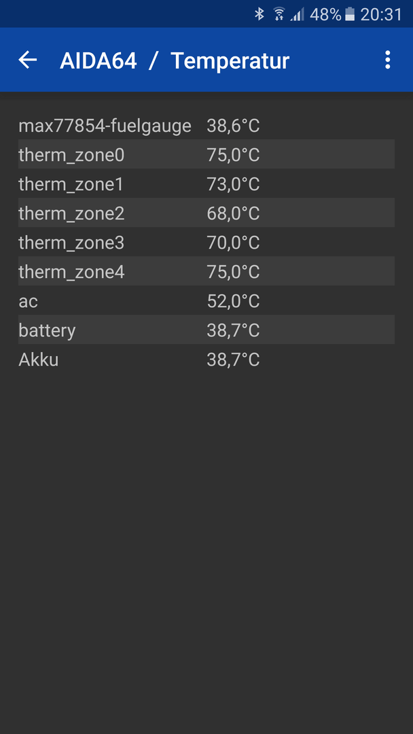Tap the battery icon in status bar

(x=350, y=14)
